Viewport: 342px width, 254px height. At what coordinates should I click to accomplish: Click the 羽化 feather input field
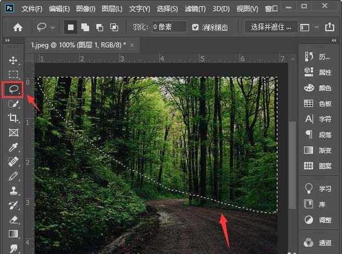(x=169, y=27)
